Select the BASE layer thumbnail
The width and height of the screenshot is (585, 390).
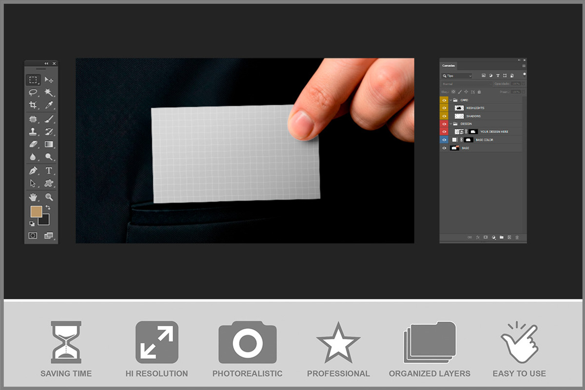[454, 148]
